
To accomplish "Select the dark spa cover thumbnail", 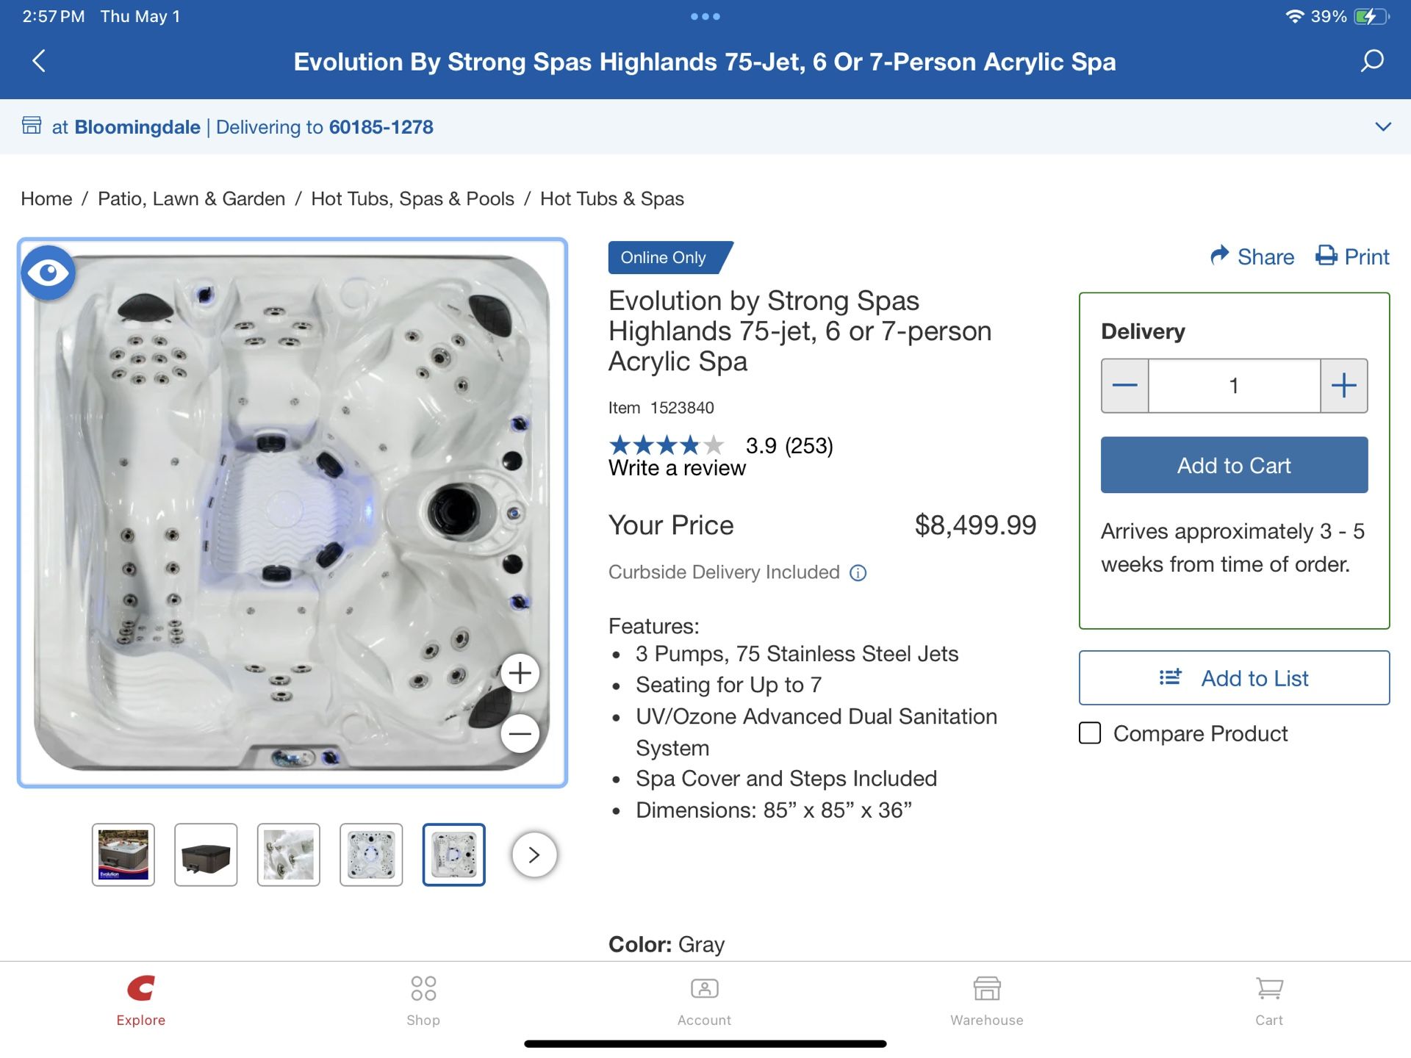I will [206, 854].
